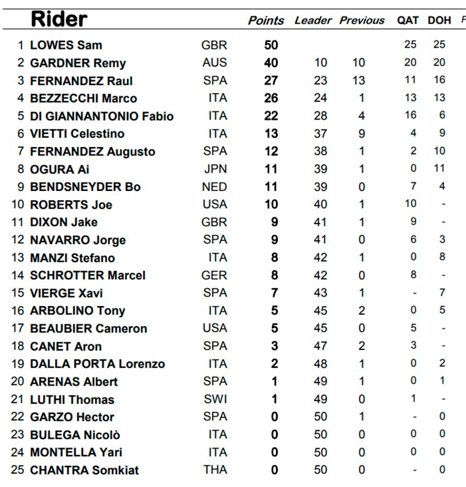Screen dimensions: 466x487
Task: Click DALLA PORTA Lorenzo's name
Action: [98, 364]
